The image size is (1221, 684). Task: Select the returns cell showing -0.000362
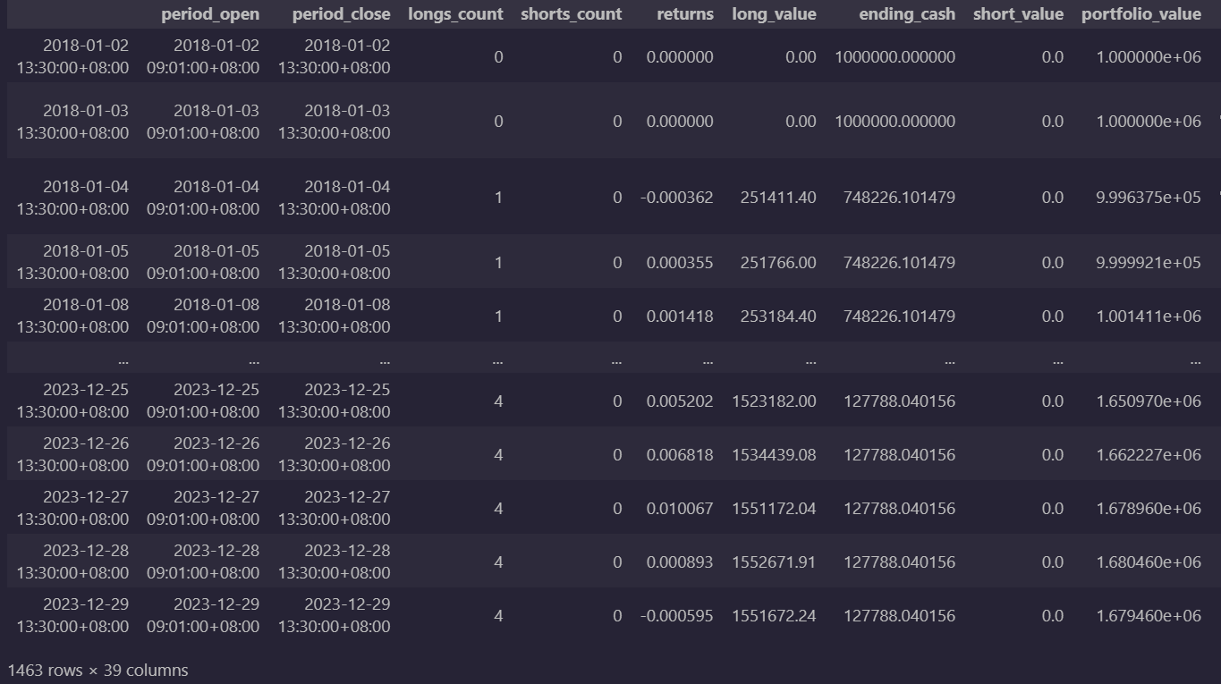tap(677, 198)
